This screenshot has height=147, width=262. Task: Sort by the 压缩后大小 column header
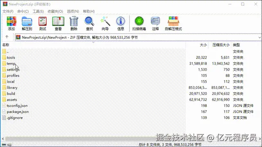[221, 45]
